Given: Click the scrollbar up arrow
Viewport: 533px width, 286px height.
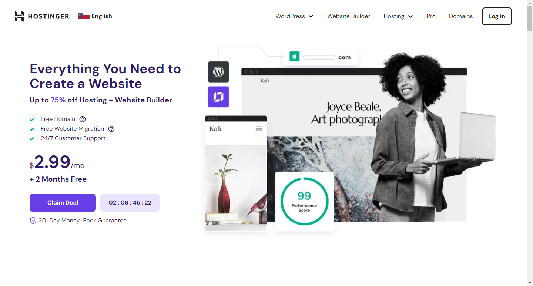Looking at the screenshot, I should coord(530,3).
